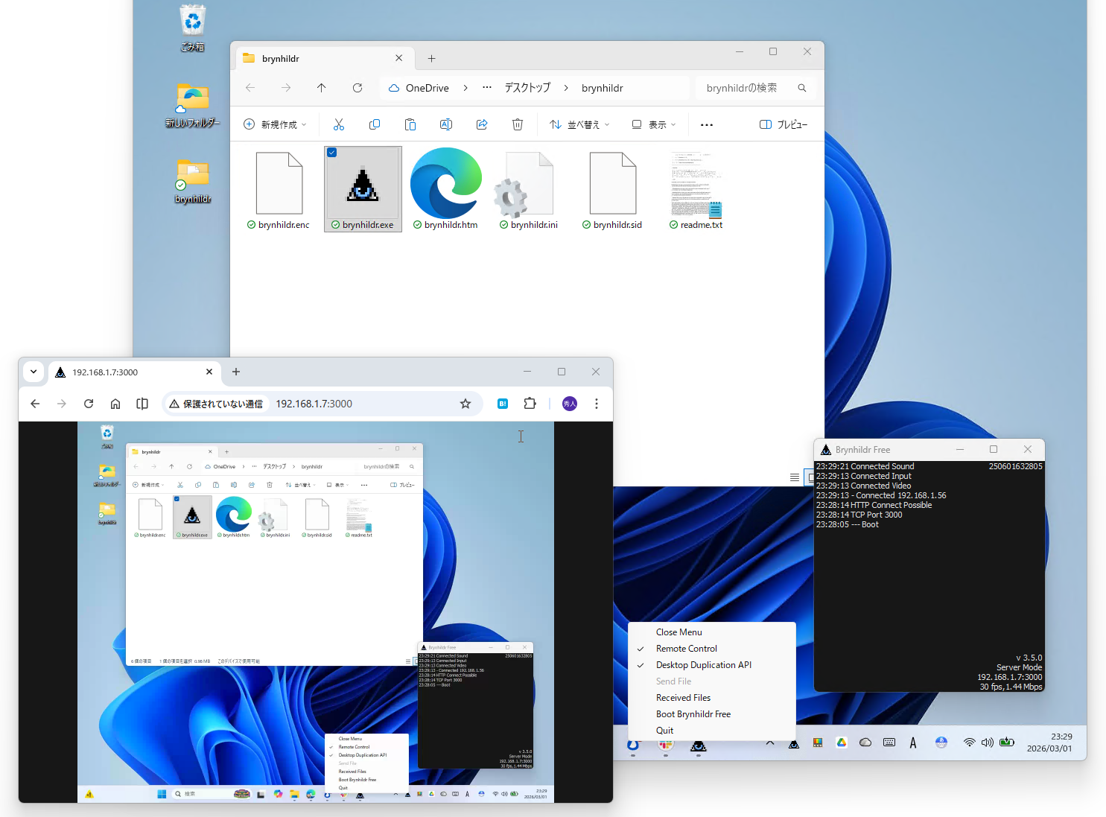
Task: Click the Cut icon in Explorer toolbar
Action: 339,124
